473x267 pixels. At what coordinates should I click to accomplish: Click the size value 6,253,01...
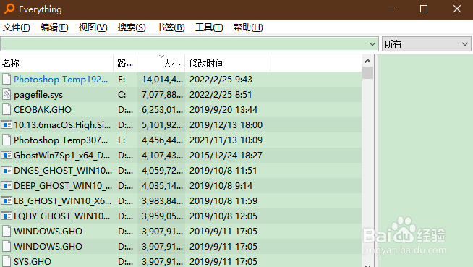click(162, 109)
